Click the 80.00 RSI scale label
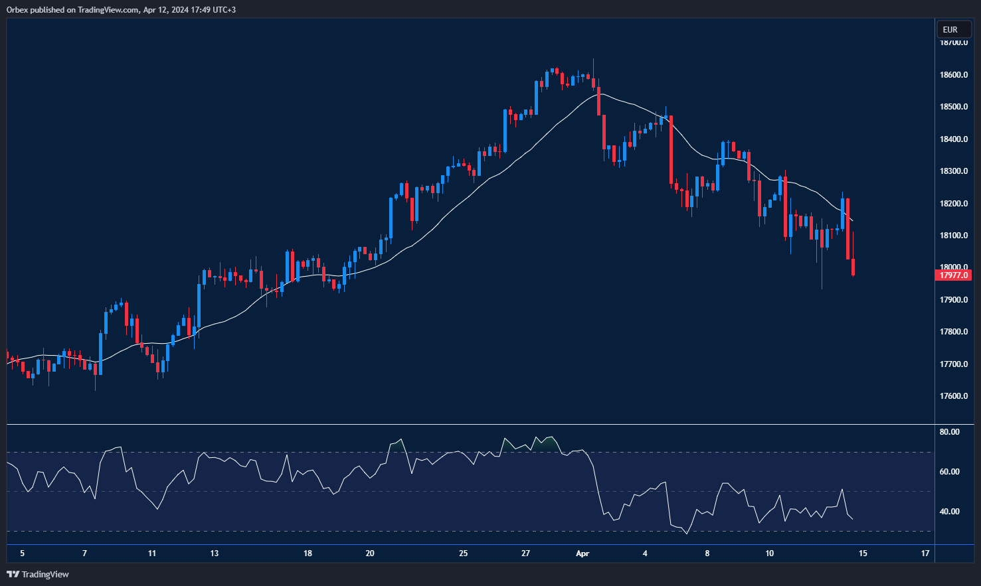 [x=950, y=432]
